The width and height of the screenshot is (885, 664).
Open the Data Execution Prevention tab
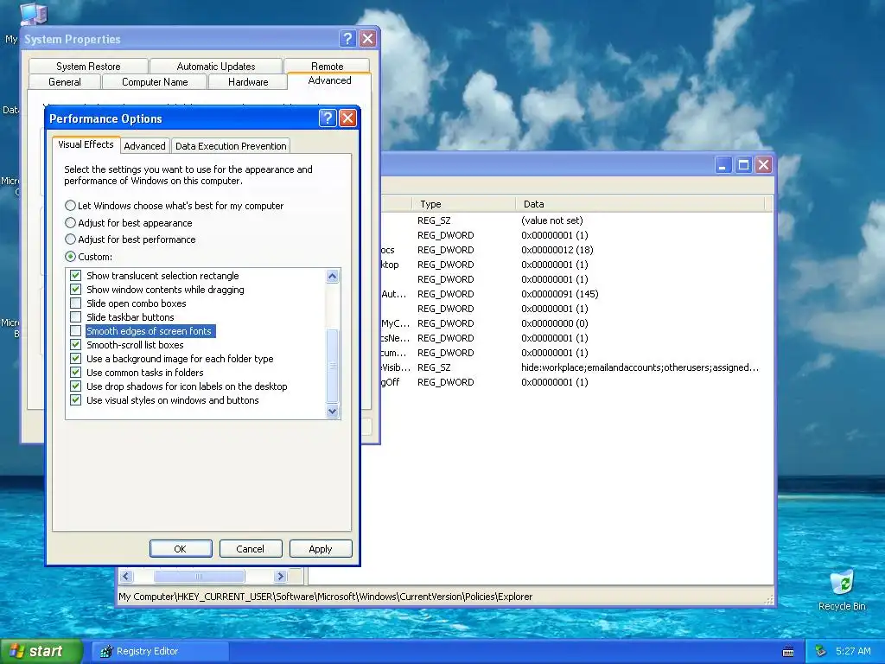231,145
